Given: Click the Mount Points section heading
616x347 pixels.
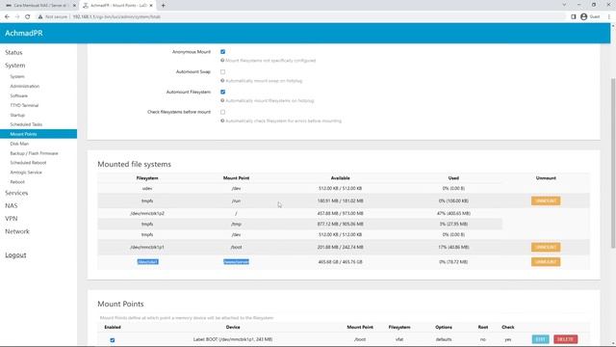Looking at the screenshot, I should tap(120, 304).
